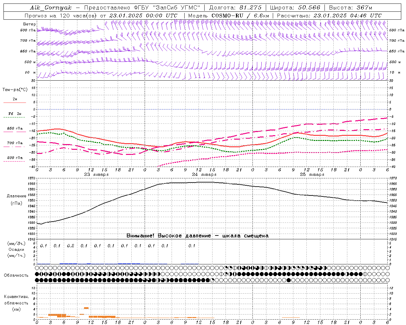Image resolution: width=406 pixels, height=325 pixels.
Task: Select the 500 гПа temperature legend entry
Action: [x=15, y=158]
